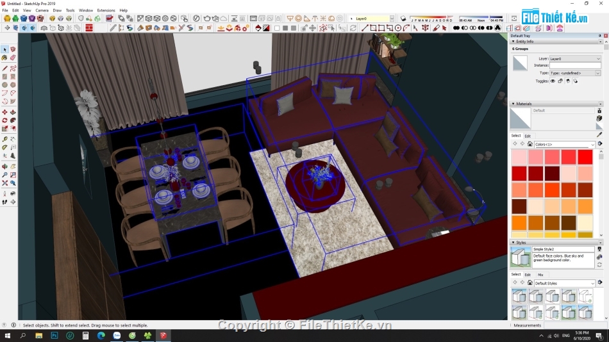Collapse the Materials panel
This screenshot has width=609, height=342.
513,104
